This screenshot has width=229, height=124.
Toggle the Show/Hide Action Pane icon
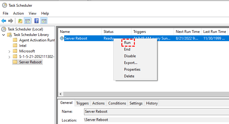(44, 21)
